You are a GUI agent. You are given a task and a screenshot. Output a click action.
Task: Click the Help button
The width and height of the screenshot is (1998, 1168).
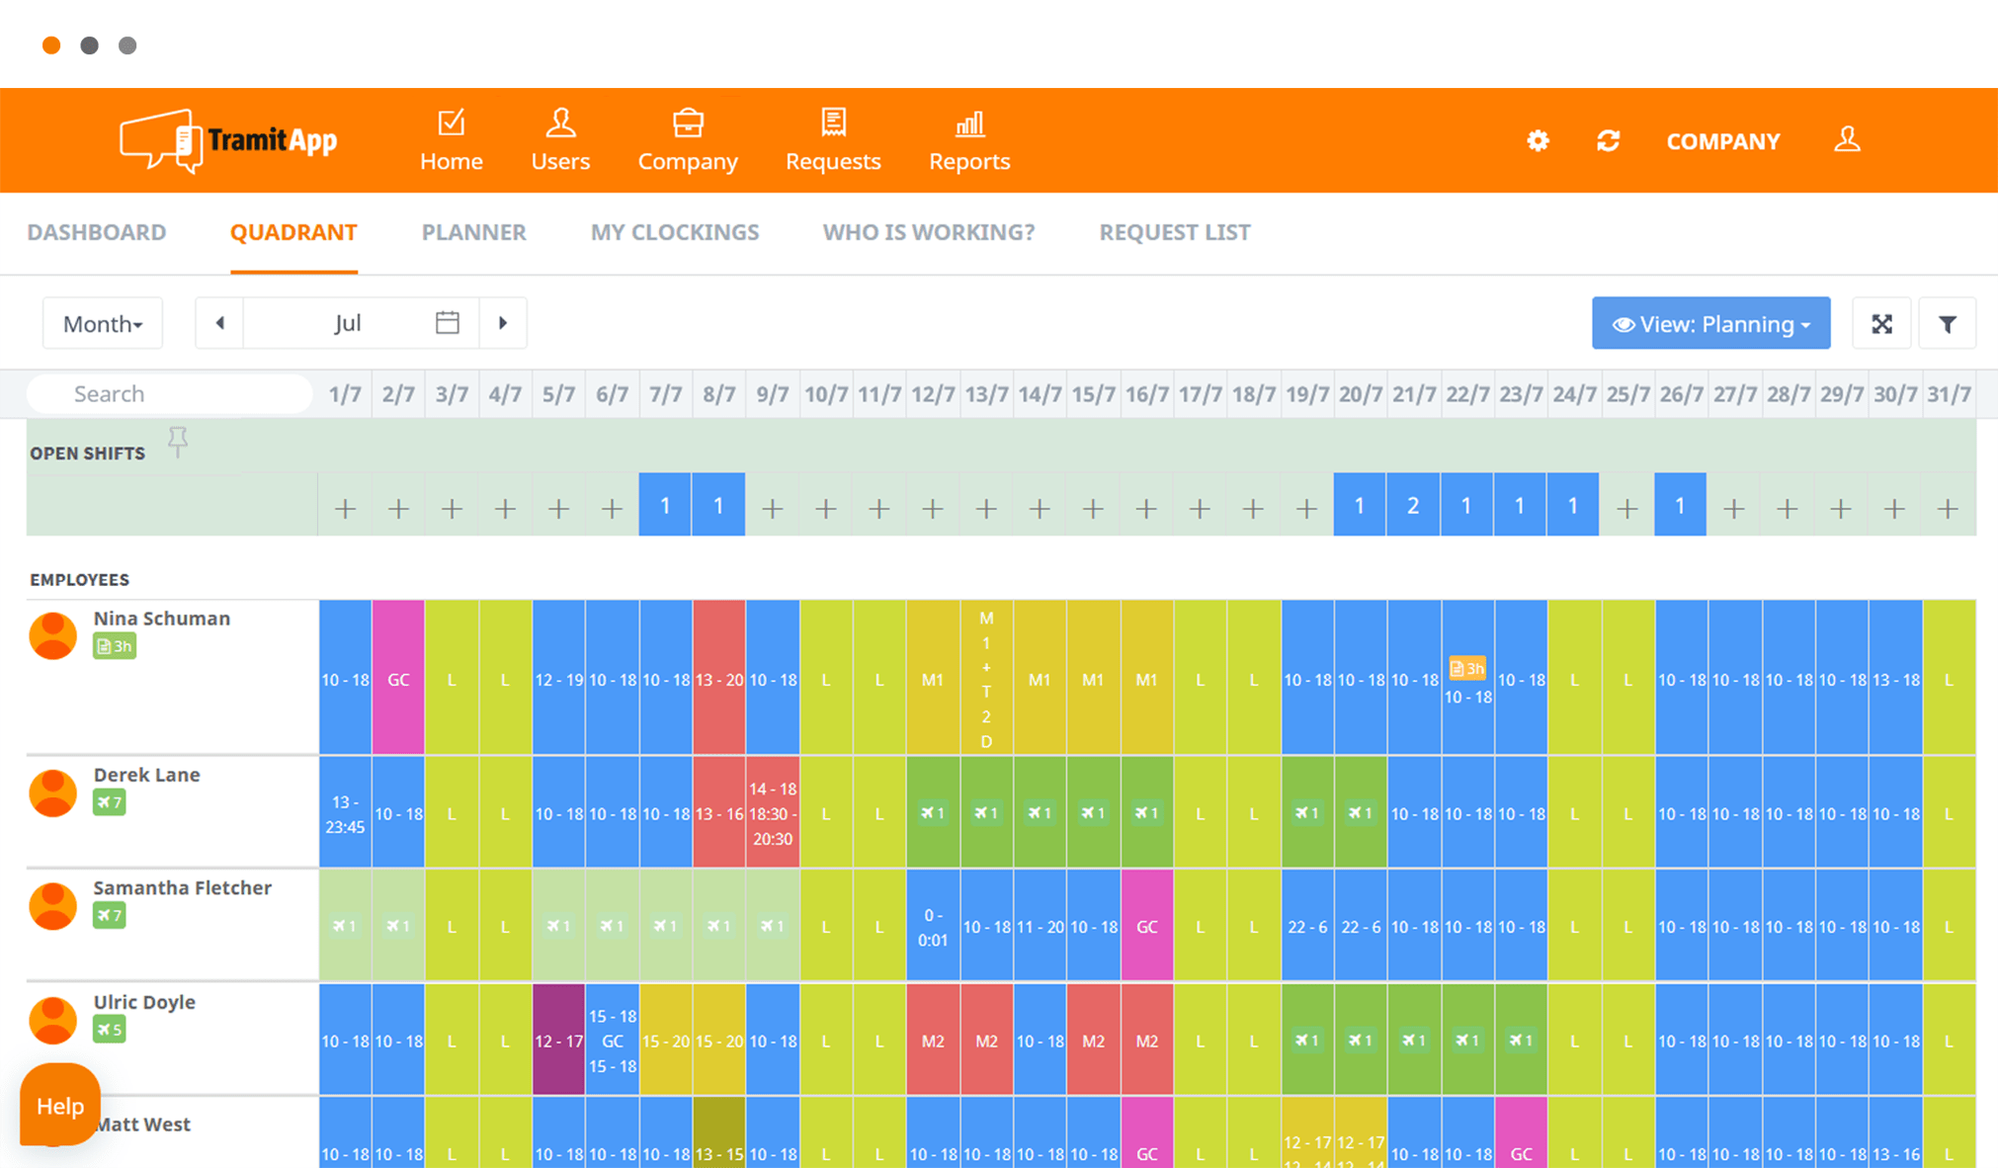click(x=59, y=1106)
